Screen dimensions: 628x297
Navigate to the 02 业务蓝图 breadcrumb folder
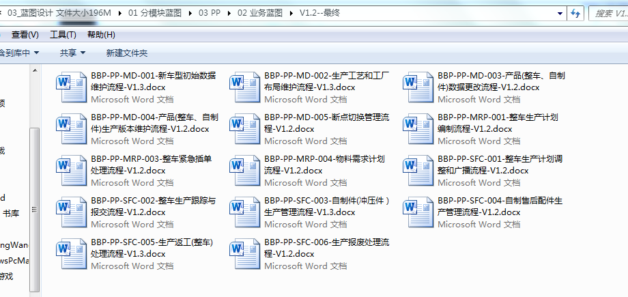click(259, 13)
